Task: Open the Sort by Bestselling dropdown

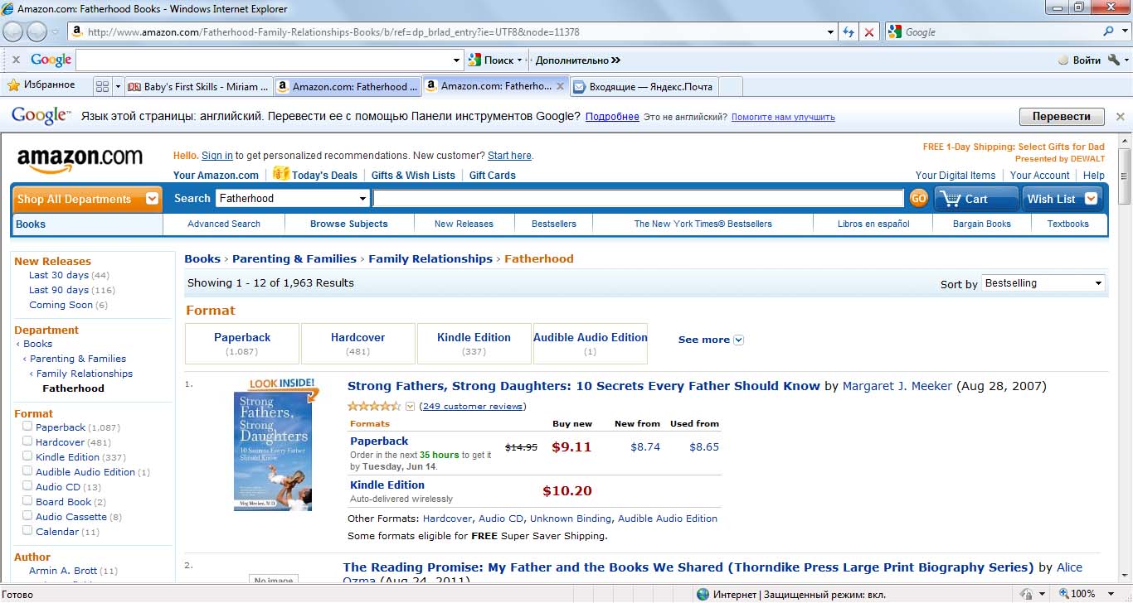Action: [x=1043, y=283]
